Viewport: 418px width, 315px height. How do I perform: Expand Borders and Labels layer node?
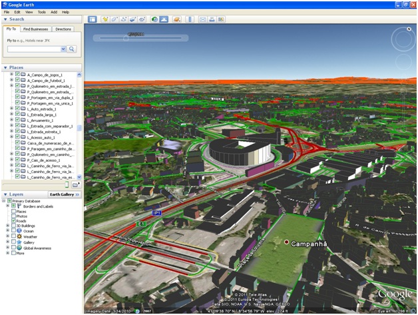click(x=8, y=206)
